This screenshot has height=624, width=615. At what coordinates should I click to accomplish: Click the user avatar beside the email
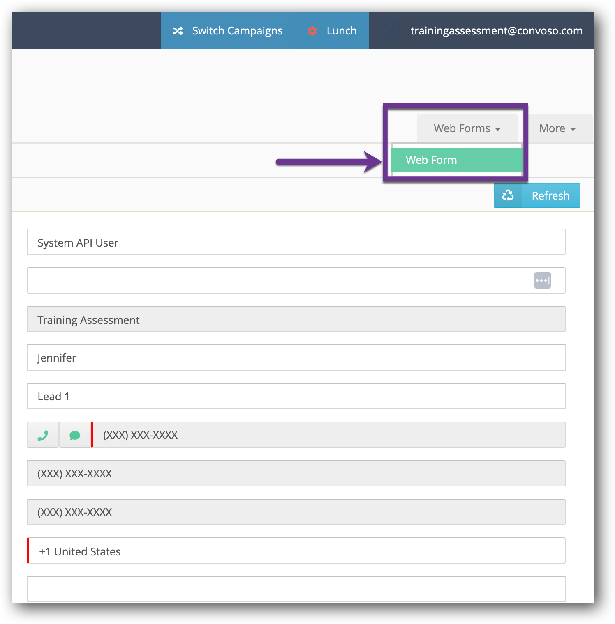coord(392,31)
